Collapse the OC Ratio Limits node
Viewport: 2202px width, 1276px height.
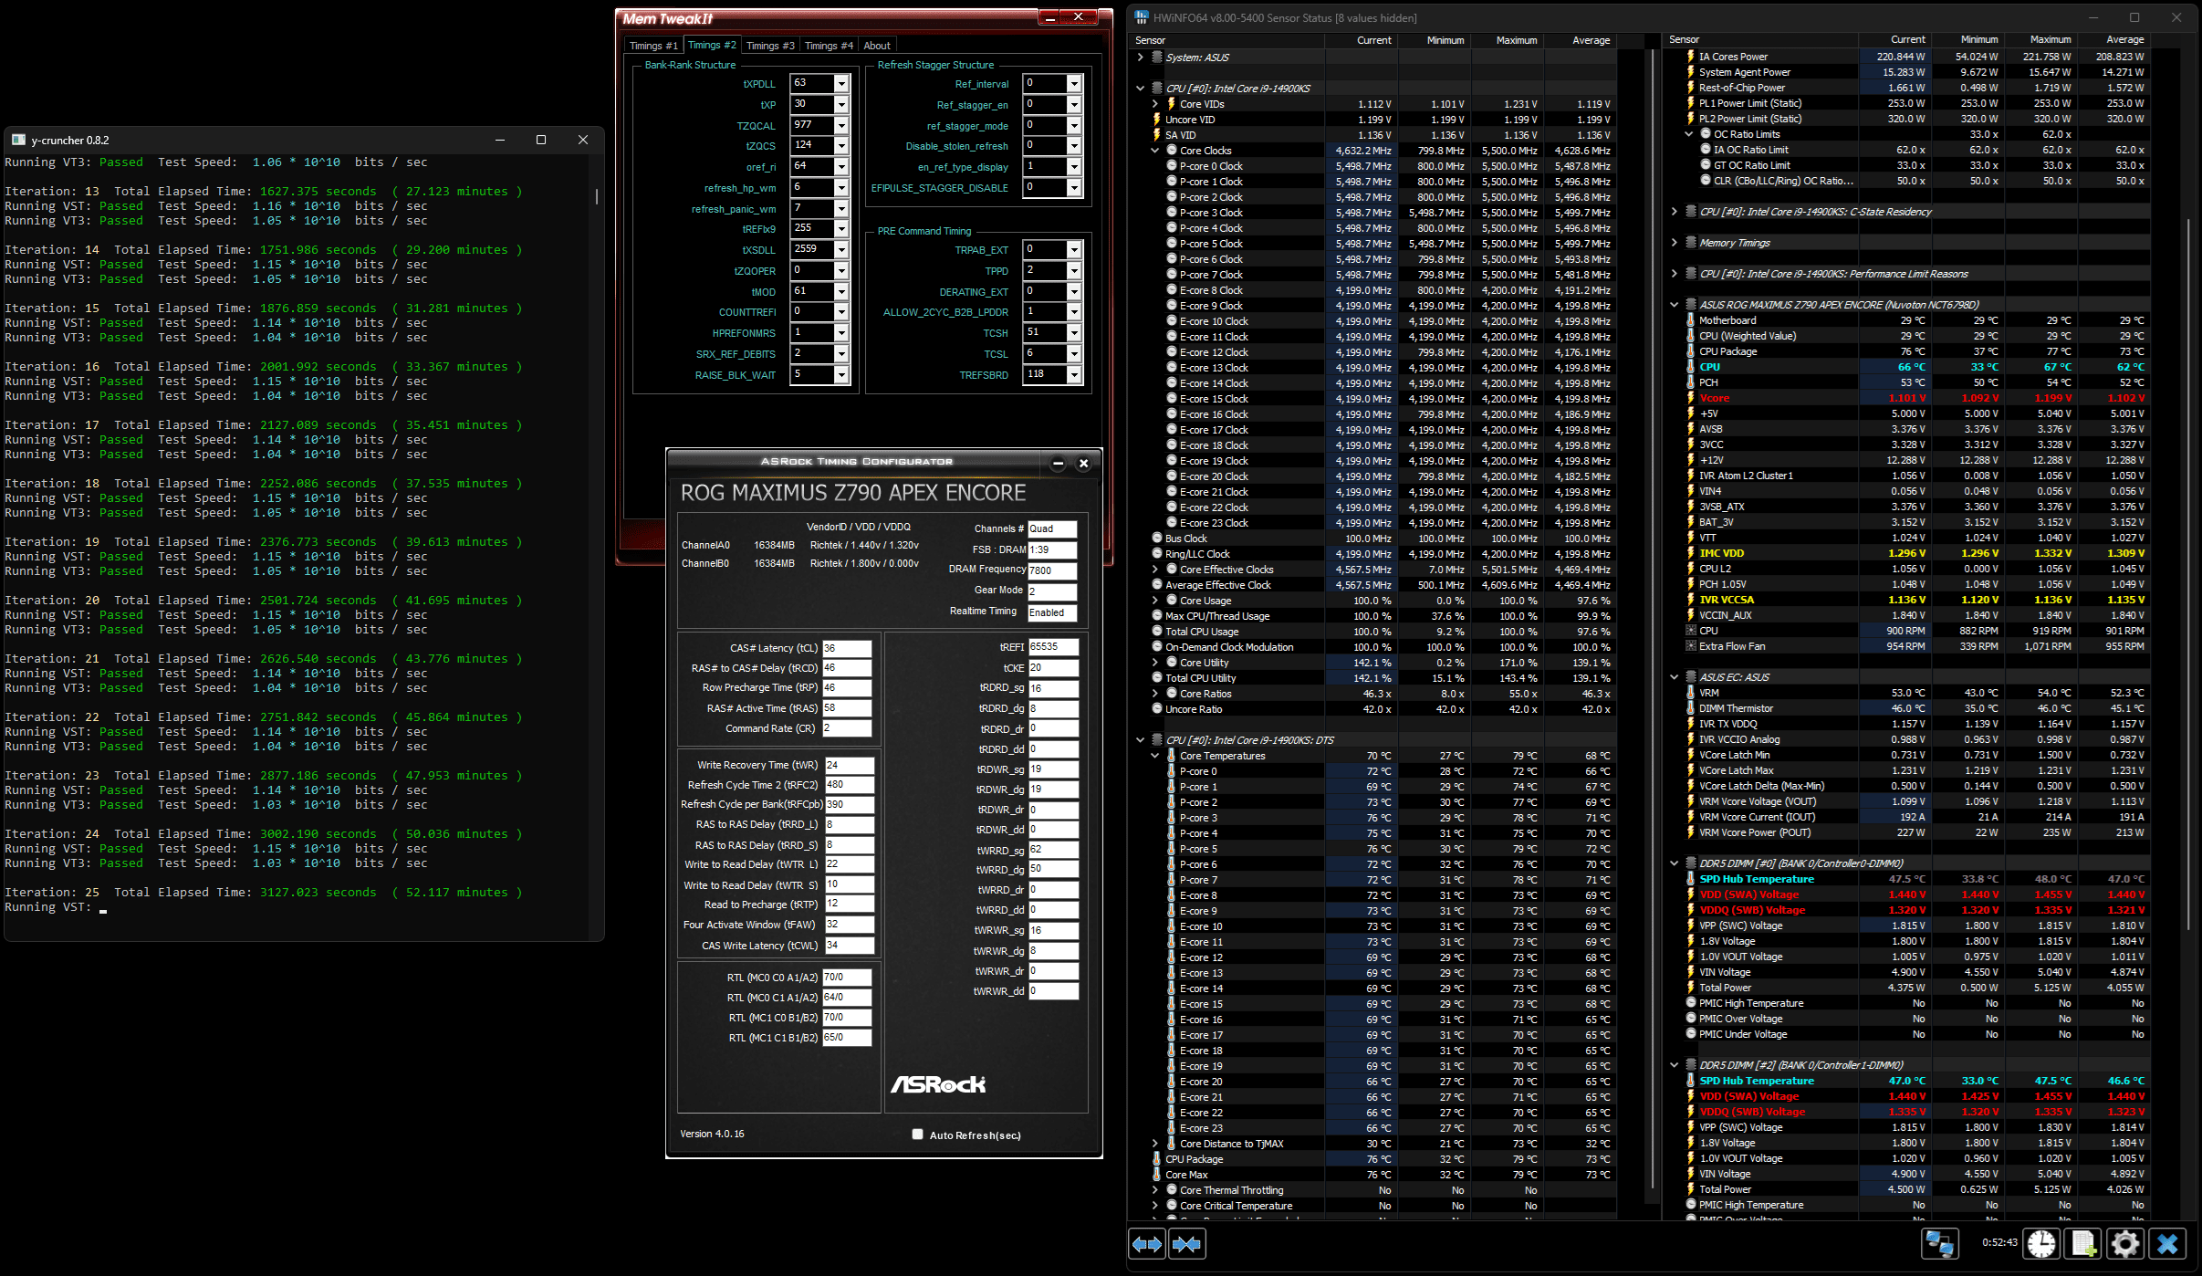[1689, 134]
